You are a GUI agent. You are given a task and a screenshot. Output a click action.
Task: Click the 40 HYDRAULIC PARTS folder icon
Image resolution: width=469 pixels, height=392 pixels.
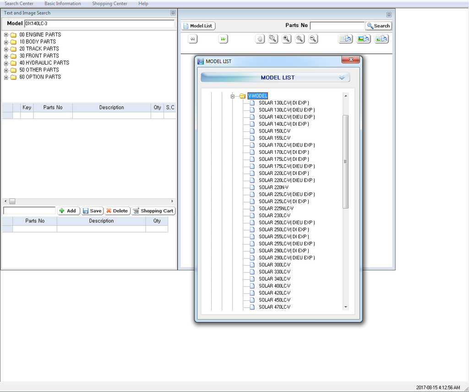coord(13,63)
